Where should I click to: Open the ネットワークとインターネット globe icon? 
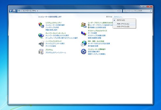point(41,36)
